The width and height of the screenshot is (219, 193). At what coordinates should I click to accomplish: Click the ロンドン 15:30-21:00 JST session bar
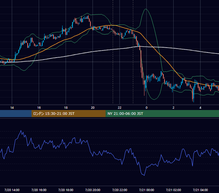pos(68,114)
